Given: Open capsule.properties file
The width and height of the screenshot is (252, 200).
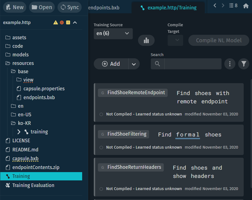Looking at the screenshot, I should point(41,89).
